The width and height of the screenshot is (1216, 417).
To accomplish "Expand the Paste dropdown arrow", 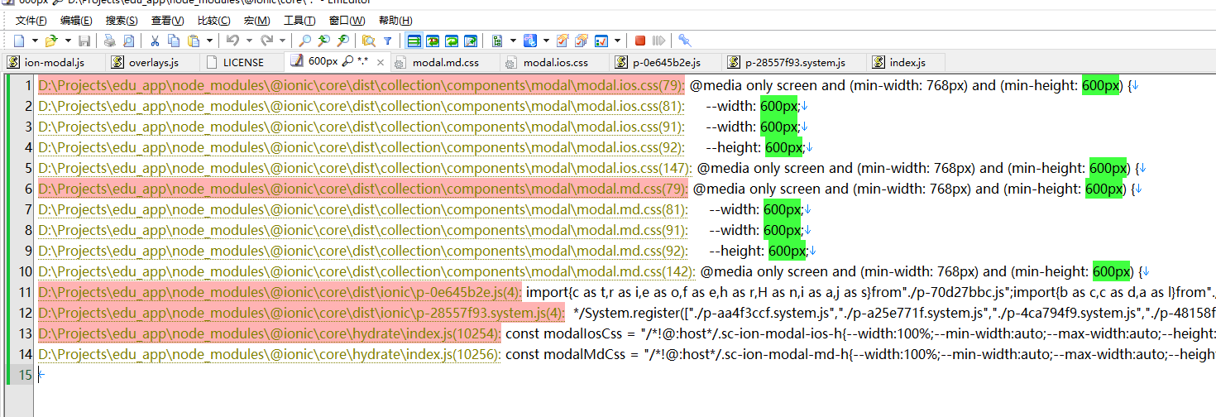I will (x=209, y=41).
